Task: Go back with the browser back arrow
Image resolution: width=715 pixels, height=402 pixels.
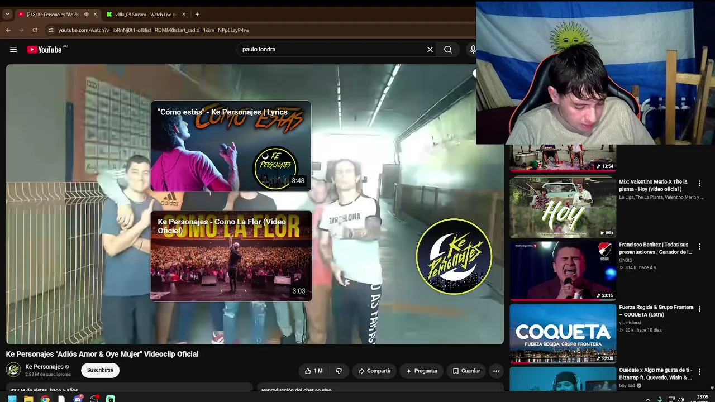Action: click(8, 30)
